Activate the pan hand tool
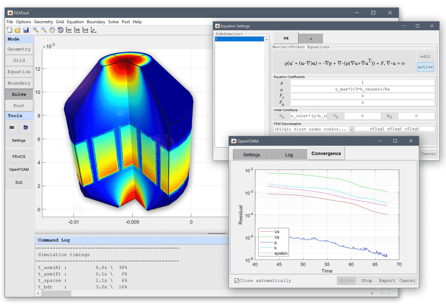The height and width of the screenshot is (308, 446). coord(52,30)
